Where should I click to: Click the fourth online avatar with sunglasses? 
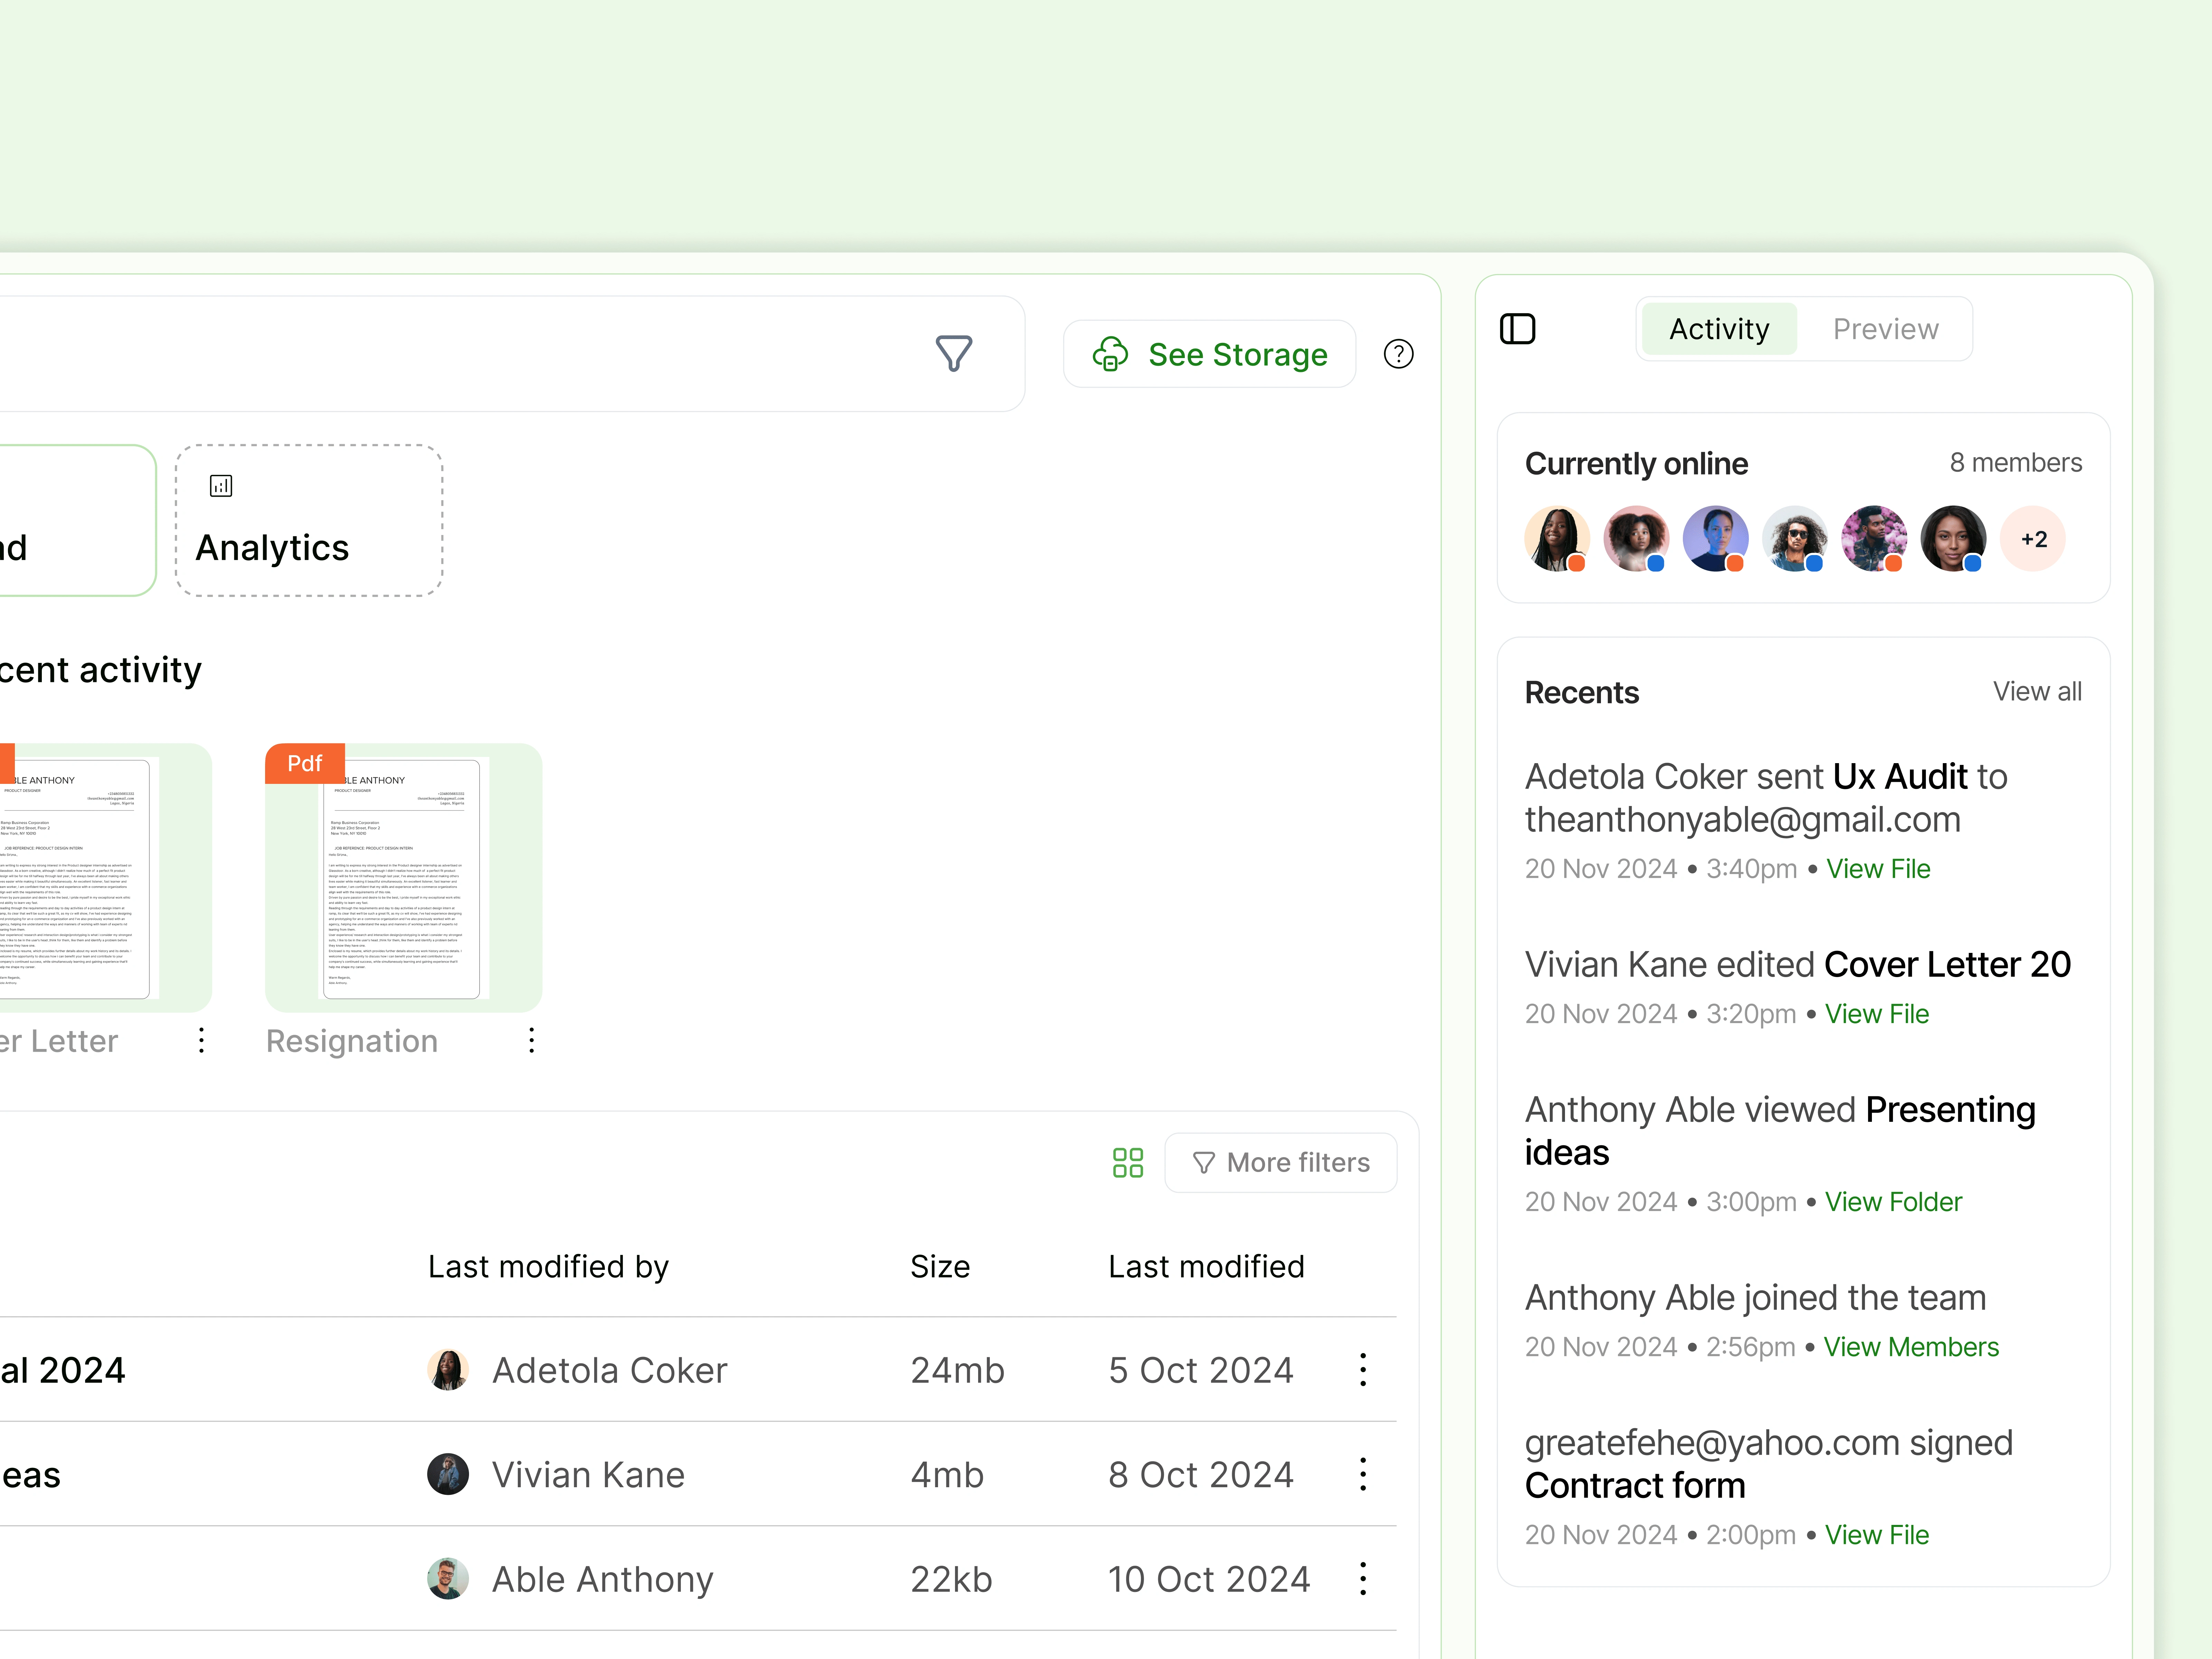click(x=1794, y=539)
